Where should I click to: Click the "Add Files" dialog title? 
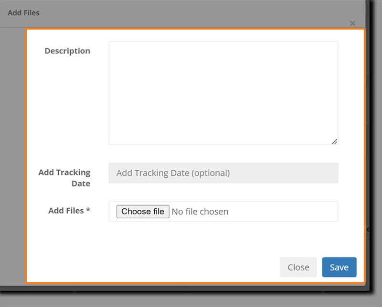23,13
